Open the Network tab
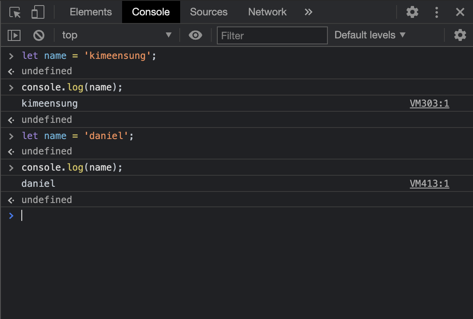473x319 pixels. pyautogui.click(x=267, y=12)
